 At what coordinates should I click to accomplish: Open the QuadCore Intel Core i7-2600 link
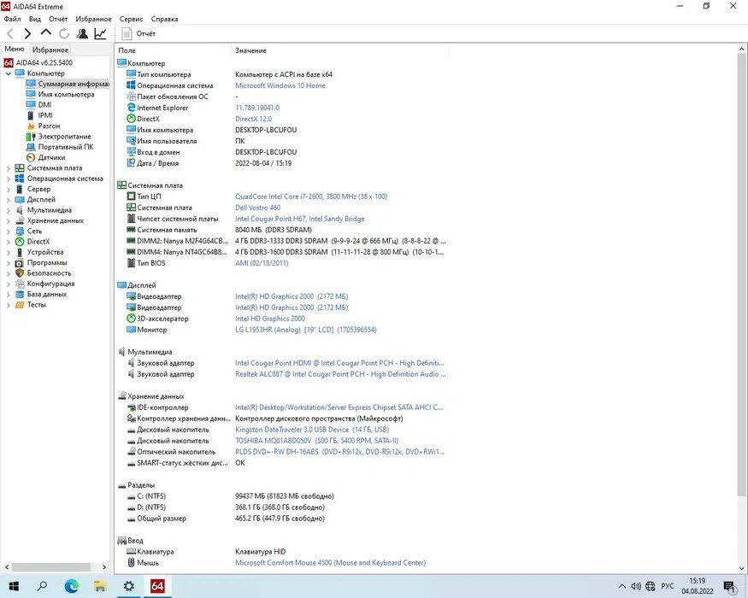311,196
